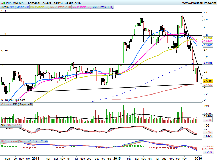This screenshot has width=217, height=161.
Task: Click the yellow 2,5300 current price tag
Action: click(208, 81)
